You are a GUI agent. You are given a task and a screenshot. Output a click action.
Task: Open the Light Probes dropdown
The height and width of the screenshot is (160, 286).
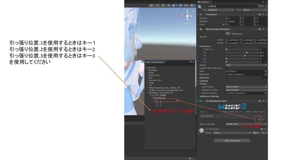(x=246, y=87)
